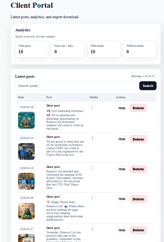This screenshot has width=164, height=242.
Task: Delete the 2026-04-28 internship post
Action: (x=138, y=108)
